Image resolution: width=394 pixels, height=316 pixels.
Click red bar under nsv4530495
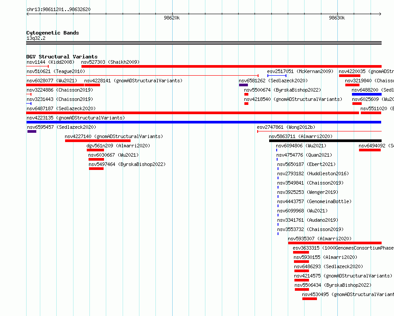click(309, 299)
